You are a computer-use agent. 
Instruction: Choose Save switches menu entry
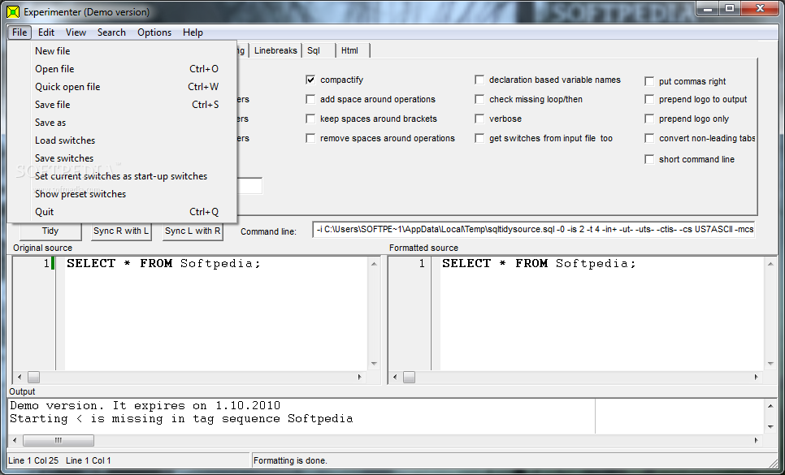pyautogui.click(x=122, y=158)
